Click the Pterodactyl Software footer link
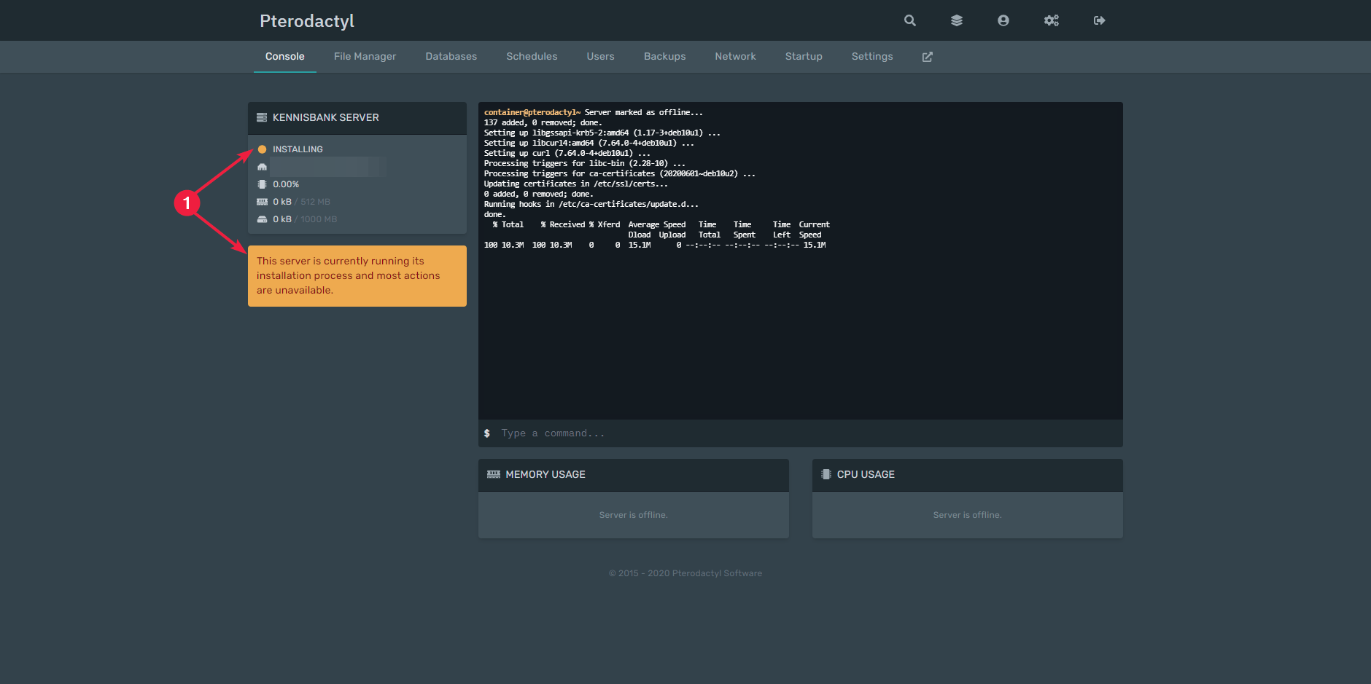This screenshot has width=1371, height=684. click(717, 573)
